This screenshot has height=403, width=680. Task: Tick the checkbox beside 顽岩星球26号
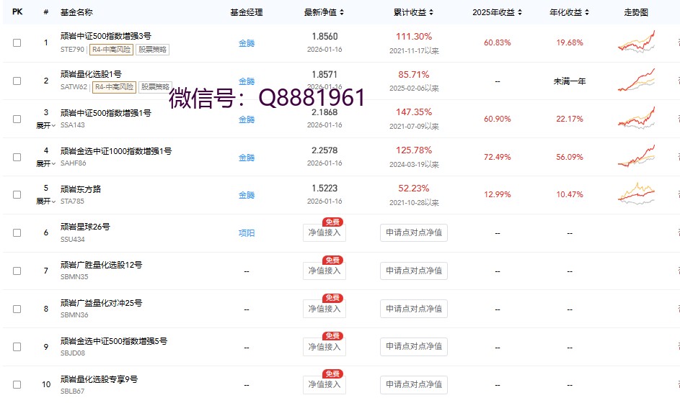[x=17, y=233]
